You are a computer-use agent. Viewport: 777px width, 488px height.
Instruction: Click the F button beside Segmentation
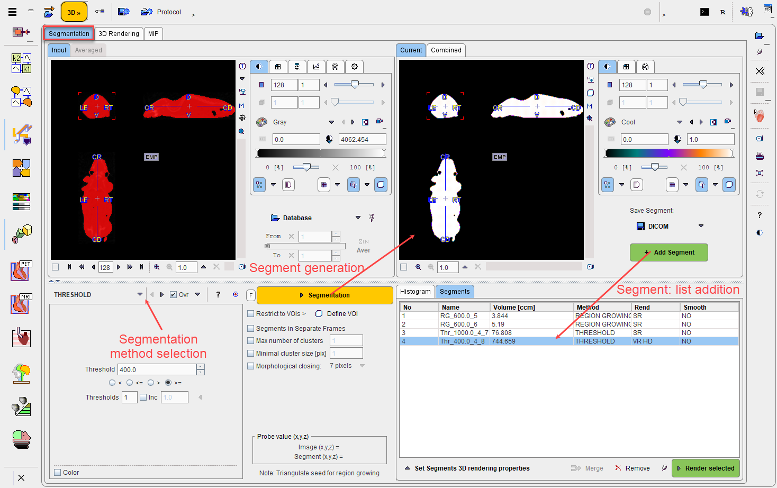251,295
